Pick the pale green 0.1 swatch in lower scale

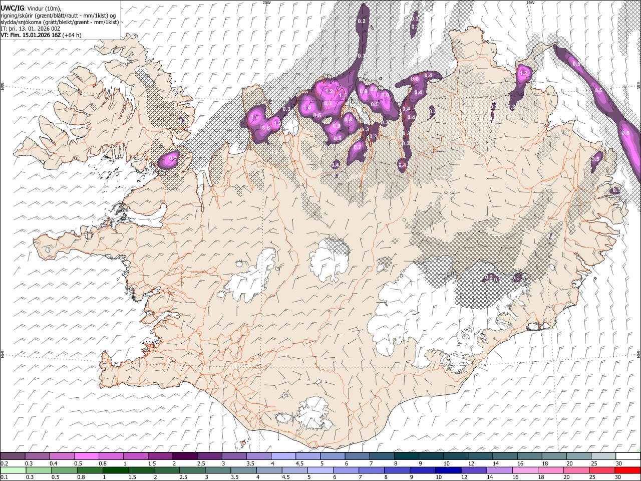[x=13, y=470]
